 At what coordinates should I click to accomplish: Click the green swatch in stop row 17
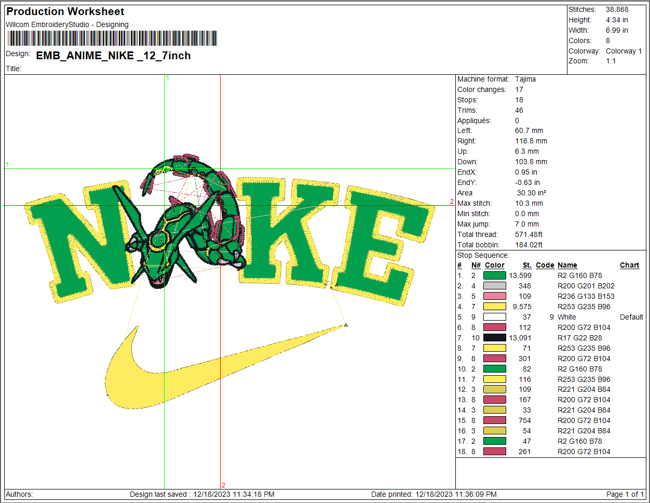pos(494,441)
